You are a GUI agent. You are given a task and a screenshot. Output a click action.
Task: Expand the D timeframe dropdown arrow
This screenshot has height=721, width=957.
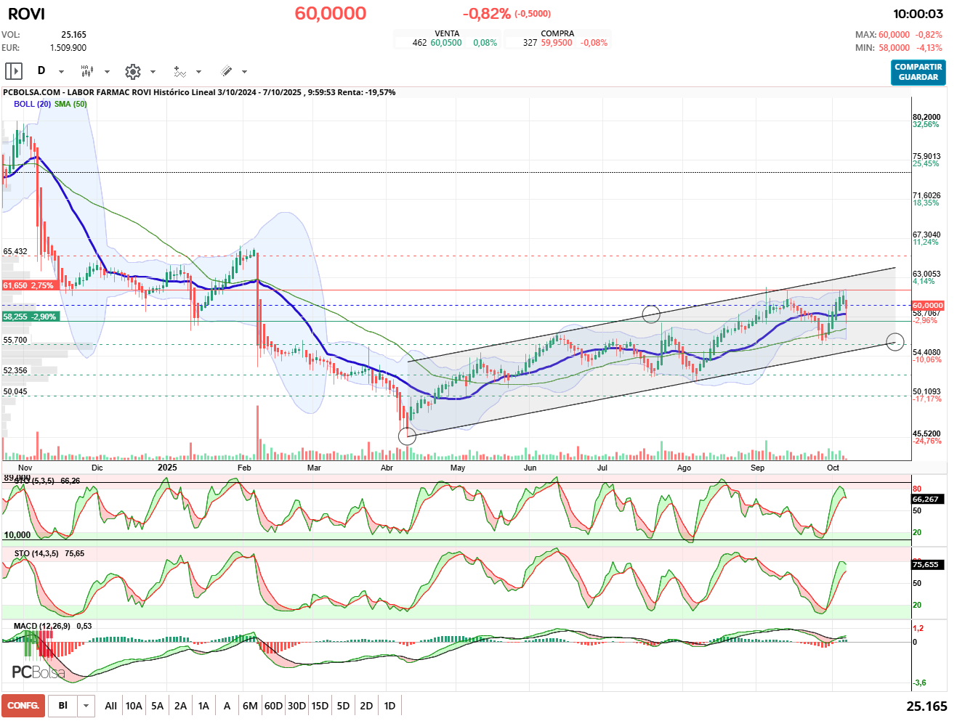click(61, 72)
